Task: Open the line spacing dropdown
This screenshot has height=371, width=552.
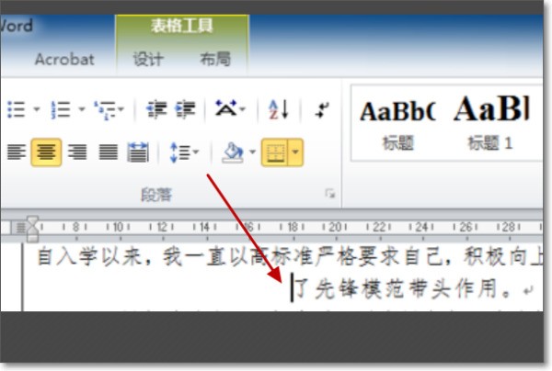Action: (184, 152)
